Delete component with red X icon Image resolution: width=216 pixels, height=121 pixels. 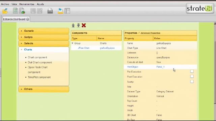click(84, 26)
